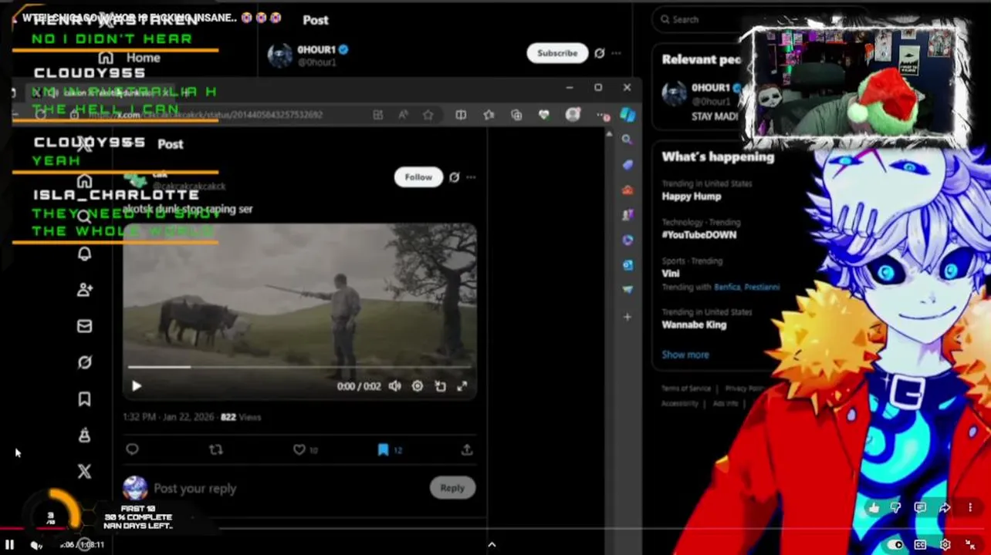Viewport: 991px width, 555px height.
Task: Open Edge split screen icon
Action: coord(461,115)
